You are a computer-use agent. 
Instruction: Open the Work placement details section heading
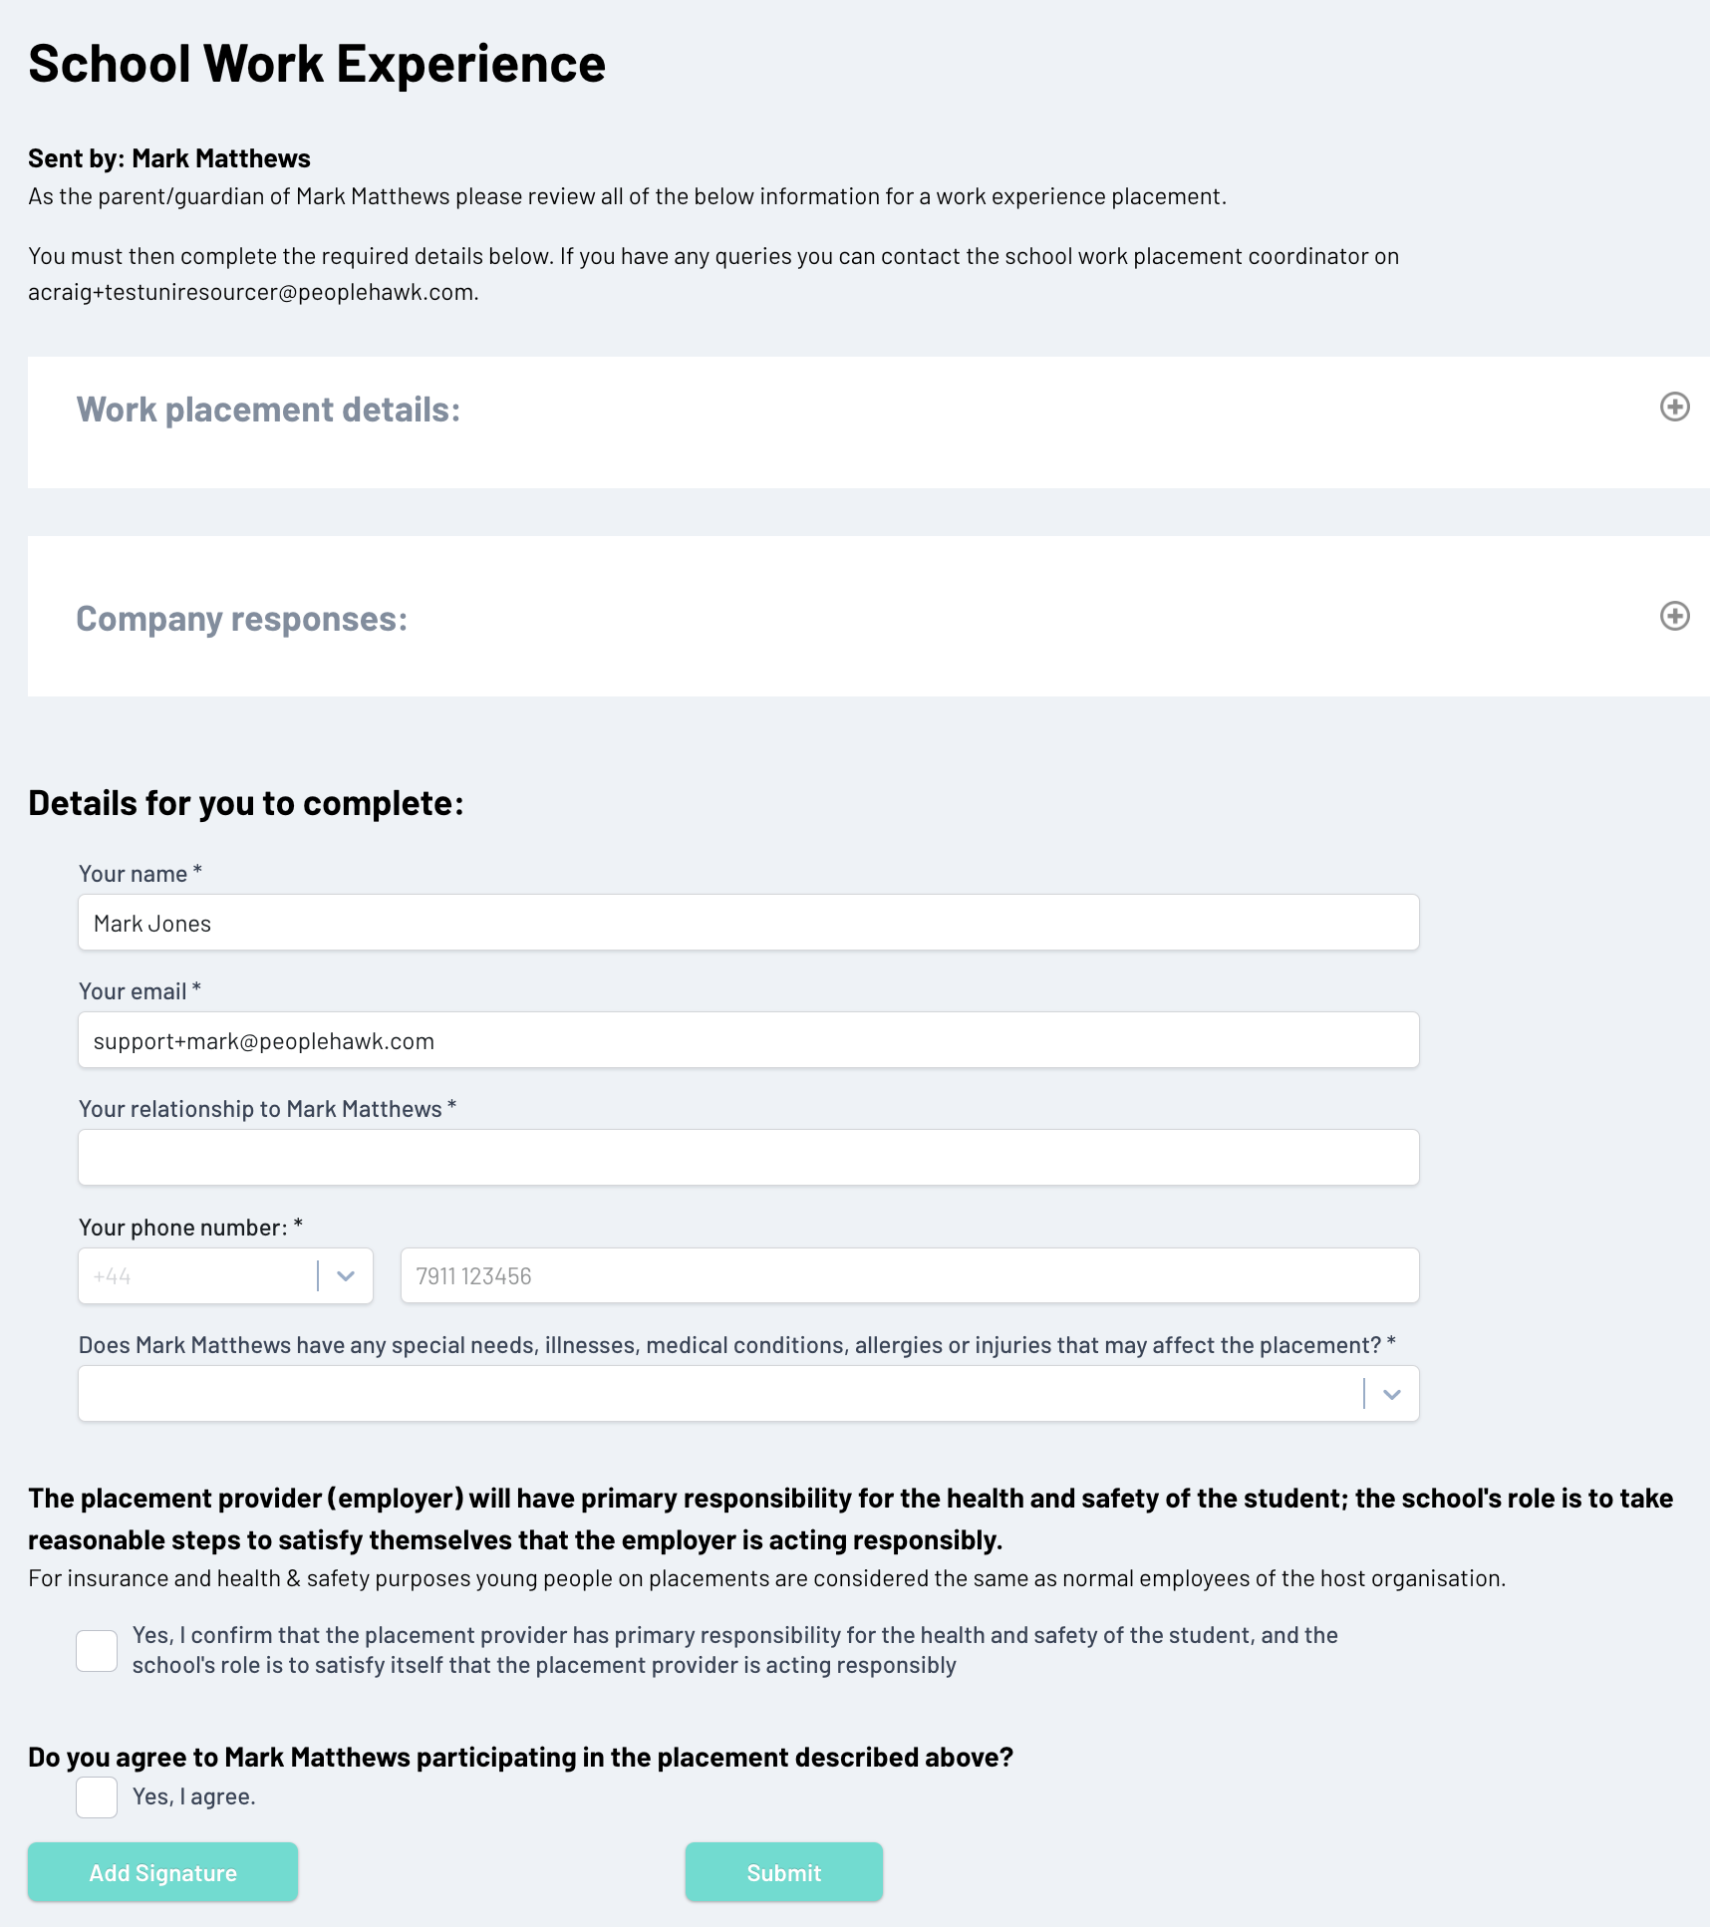[268, 410]
